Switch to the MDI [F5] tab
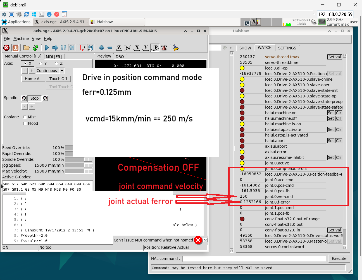Screen dimensions: 362x280 pos(54,56)
